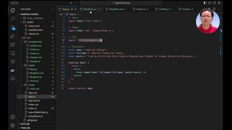
Task: Open the Explorer view in activity bar
Action: click(13, 10)
